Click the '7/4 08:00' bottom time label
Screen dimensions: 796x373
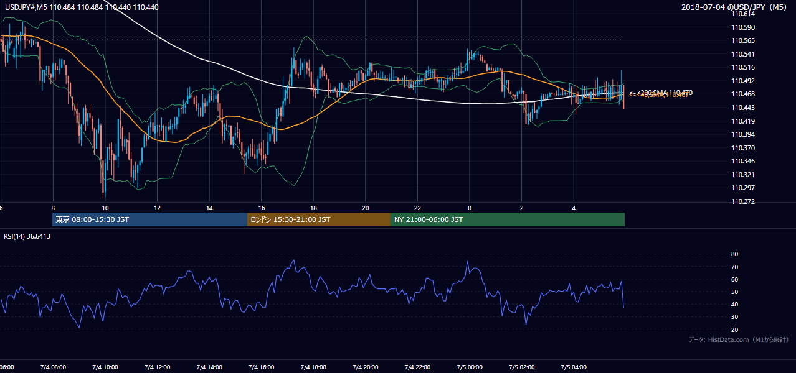(x=53, y=367)
